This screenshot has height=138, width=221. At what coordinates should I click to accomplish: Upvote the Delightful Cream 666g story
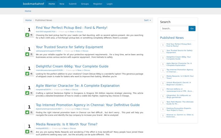[x=27, y=74]
